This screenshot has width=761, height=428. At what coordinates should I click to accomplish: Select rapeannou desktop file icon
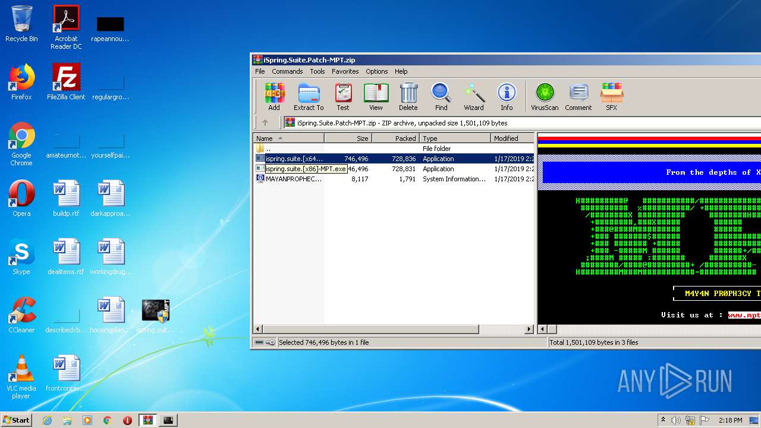tap(110, 27)
